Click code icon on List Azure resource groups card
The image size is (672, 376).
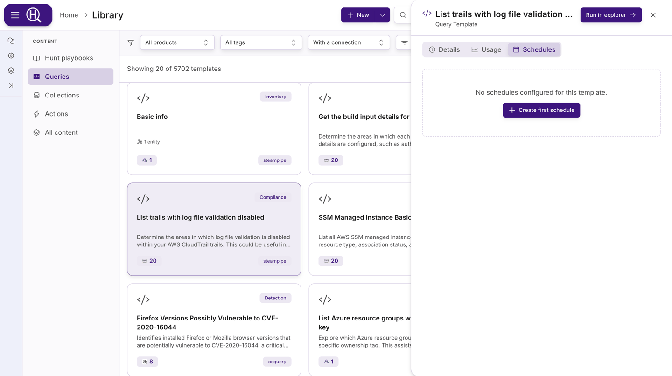pos(325,299)
